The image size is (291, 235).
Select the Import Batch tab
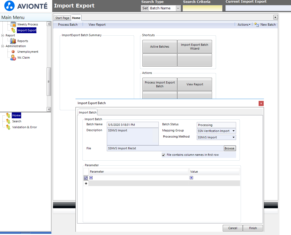88,112
